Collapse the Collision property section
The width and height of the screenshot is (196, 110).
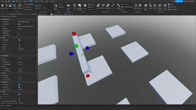pos(1,82)
